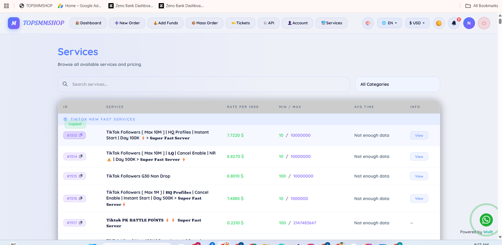Select the Services nav item

tap(331, 23)
